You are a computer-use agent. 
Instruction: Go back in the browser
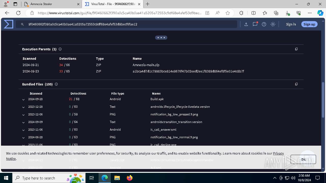[7, 13]
